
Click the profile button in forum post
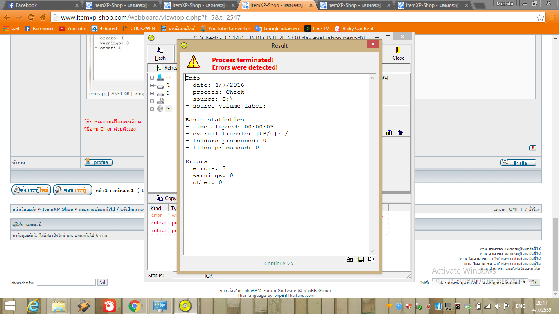click(98, 162)
